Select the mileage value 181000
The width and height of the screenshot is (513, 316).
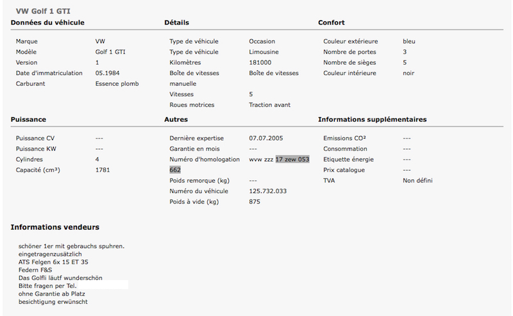pos(260,62)
